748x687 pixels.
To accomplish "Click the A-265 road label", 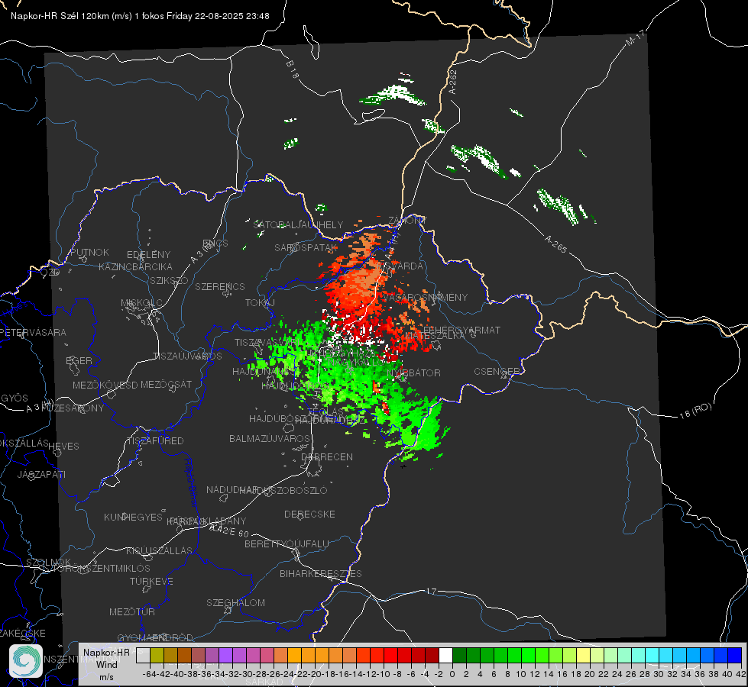I will (555, 244).
